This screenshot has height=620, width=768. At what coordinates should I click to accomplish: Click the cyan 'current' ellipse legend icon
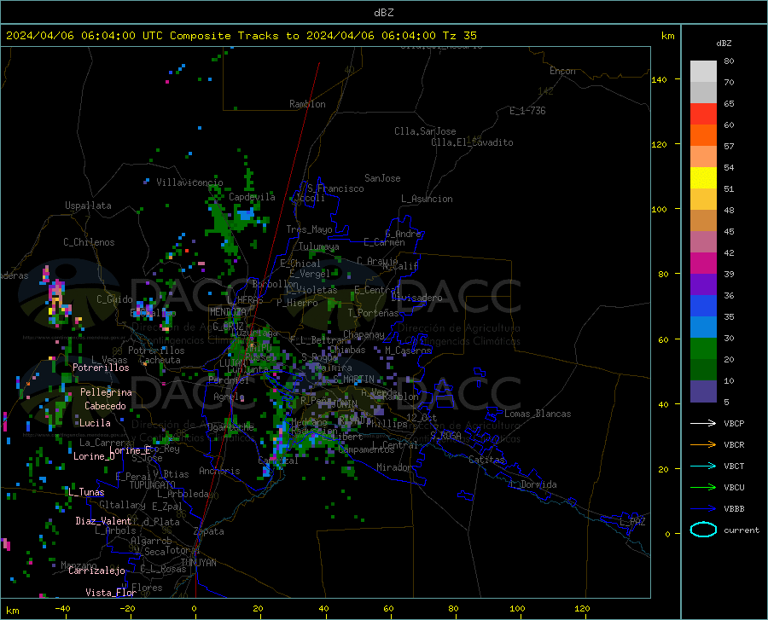703,530
